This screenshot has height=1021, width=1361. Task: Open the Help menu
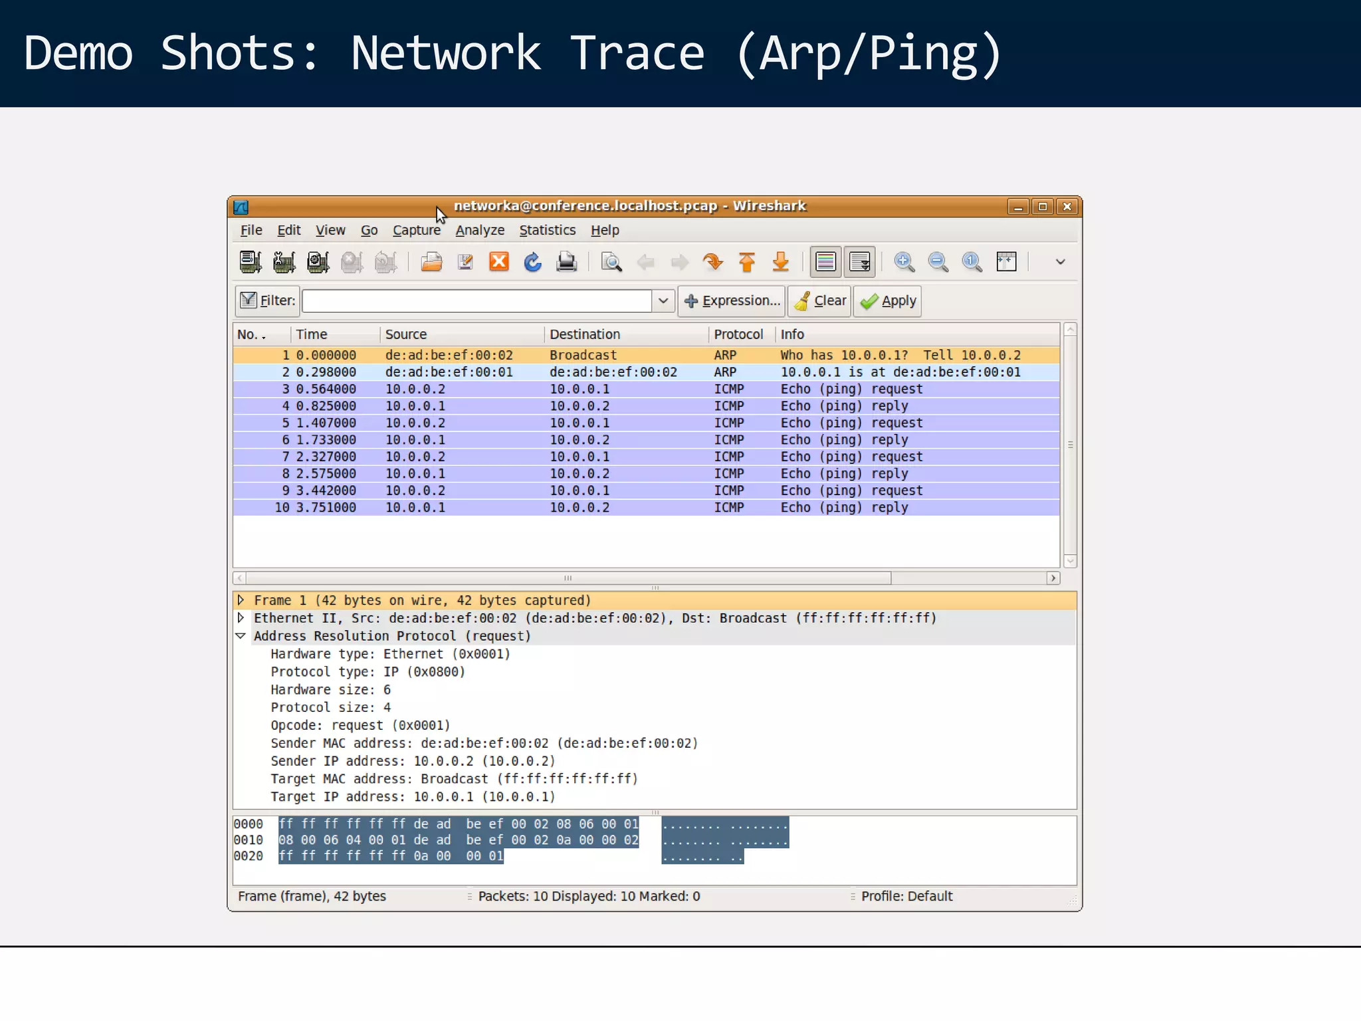(x=605, y=230)
